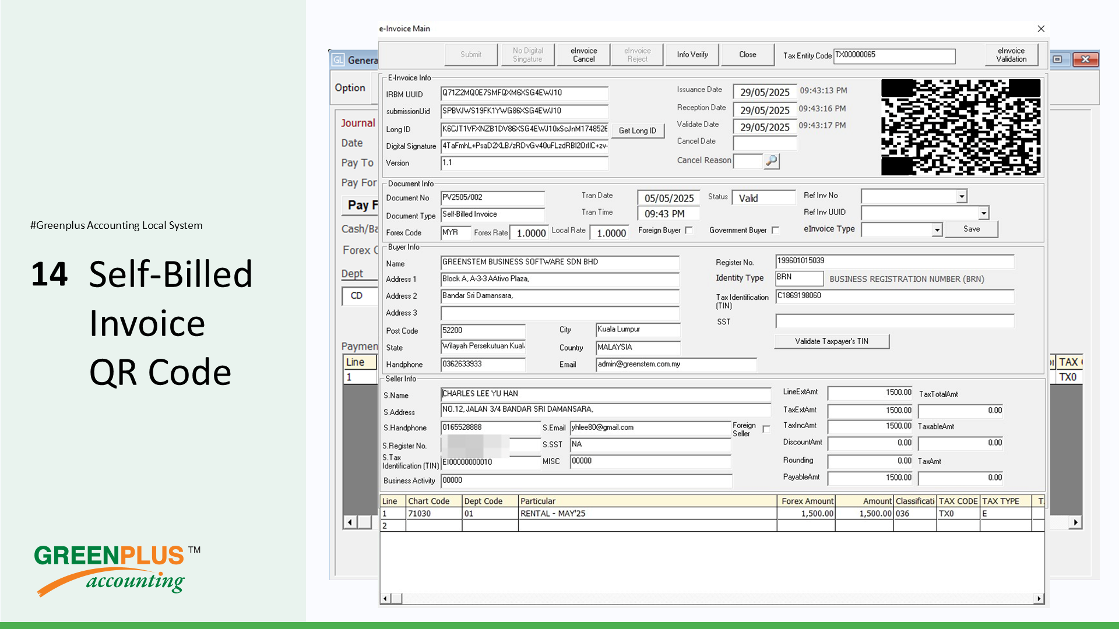Viewport: 1119px width, 629px height.
Task: Click the background grid left scroll arrow
Action: (350, 522)
